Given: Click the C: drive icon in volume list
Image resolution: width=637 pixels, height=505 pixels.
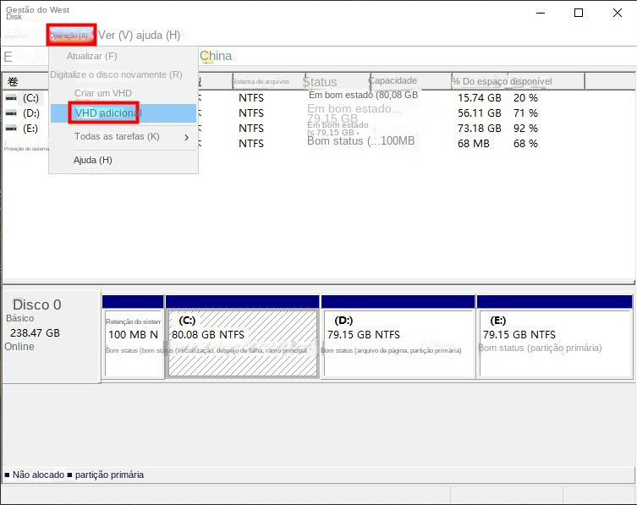Looking at the screenshot, I should click(x=11, y=98).
